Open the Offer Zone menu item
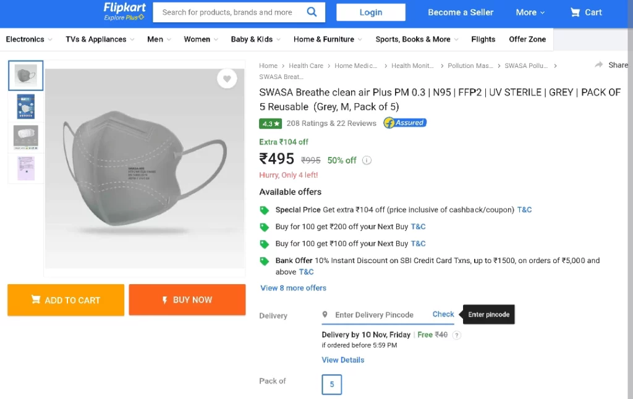The image size is (633, 399). click(527, 39)
